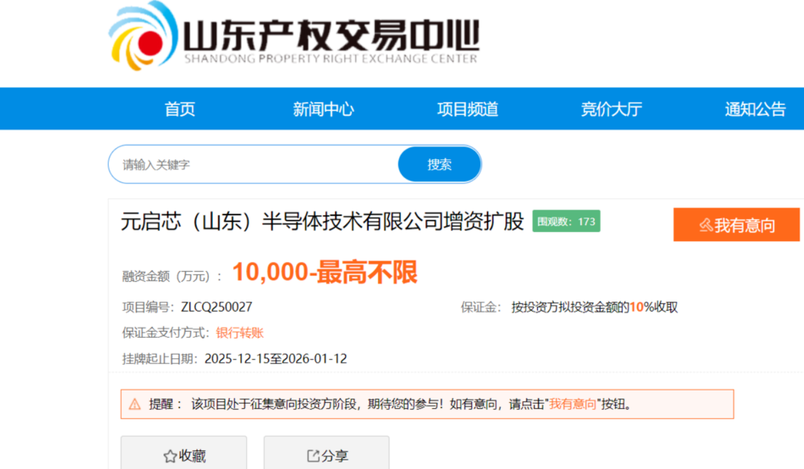Open the 首页 navigation item
Viewport: 804px width, 469px height.
click(180, 109)
